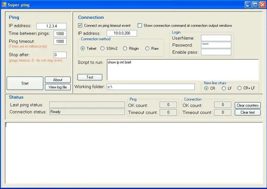Click Connection IP address field 10.0.0.200
This screenshot has height=189, width=267.
pyautogui.click(x=122, y=33)
